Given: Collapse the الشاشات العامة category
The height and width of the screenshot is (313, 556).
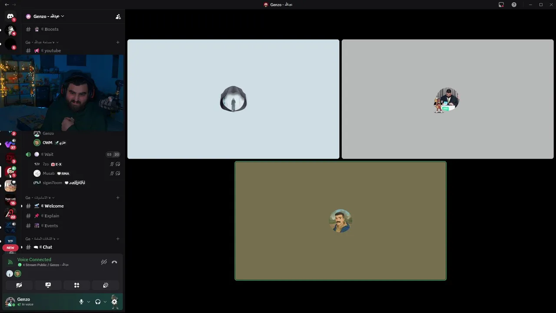Looking at the screenshot, I should click(42, 239).
